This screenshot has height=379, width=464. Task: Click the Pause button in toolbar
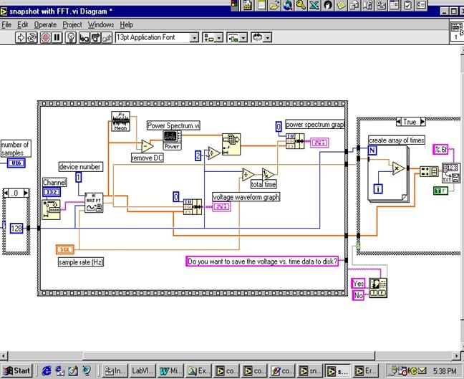click(56, 37)
